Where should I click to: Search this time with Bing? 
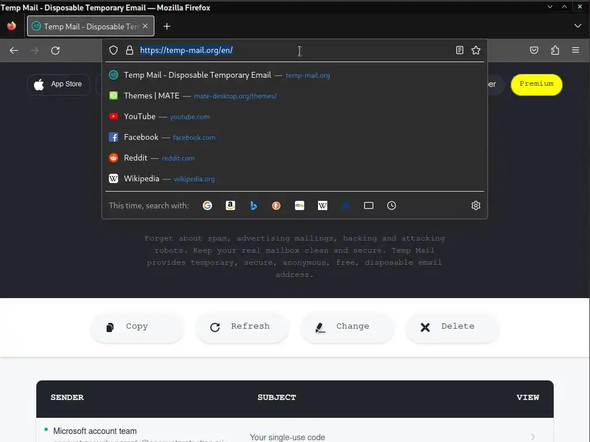[x=254, y=205]
